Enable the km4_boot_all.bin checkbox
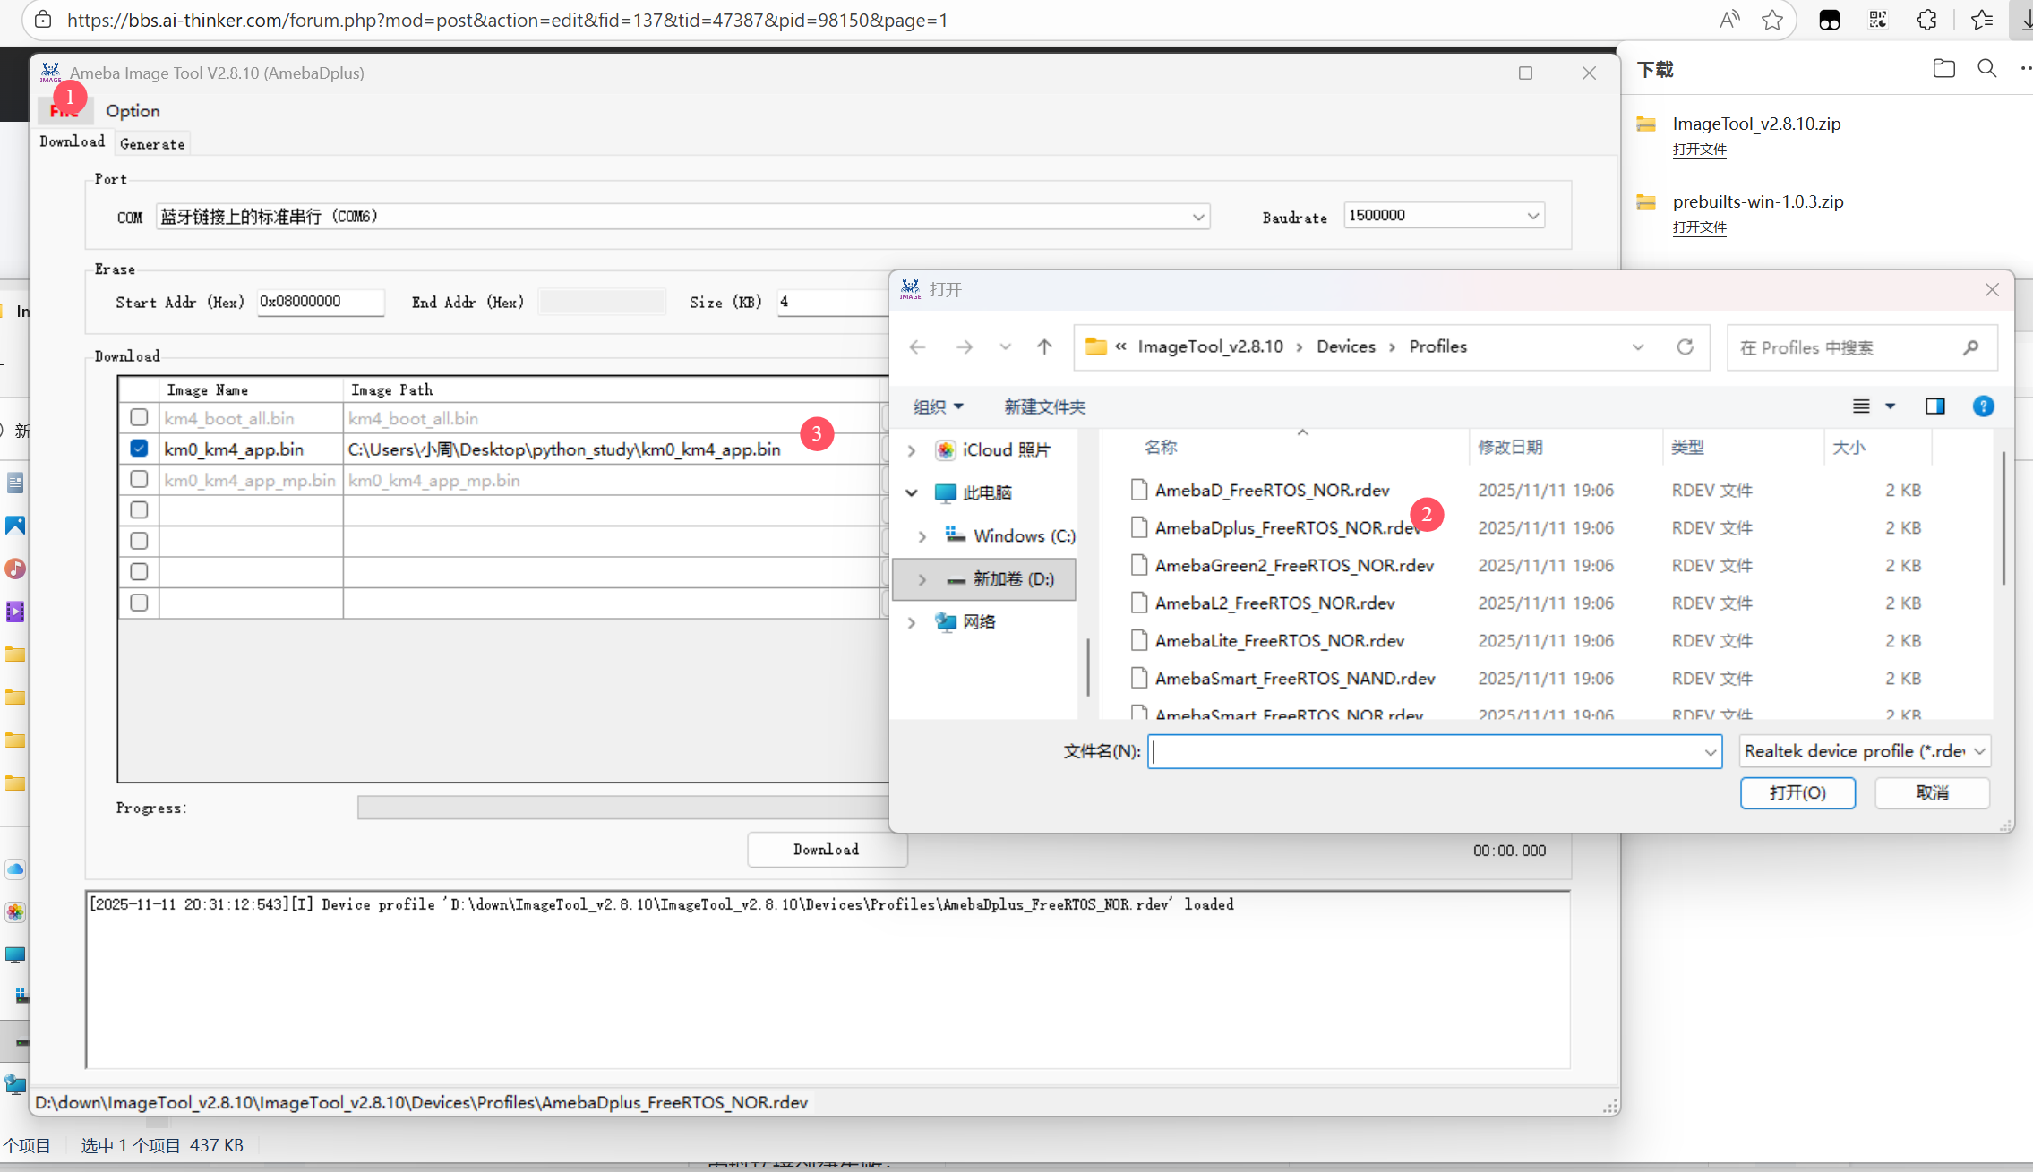The height and width of the screenshot is (1172, 2033). click(x=139, y=417)
